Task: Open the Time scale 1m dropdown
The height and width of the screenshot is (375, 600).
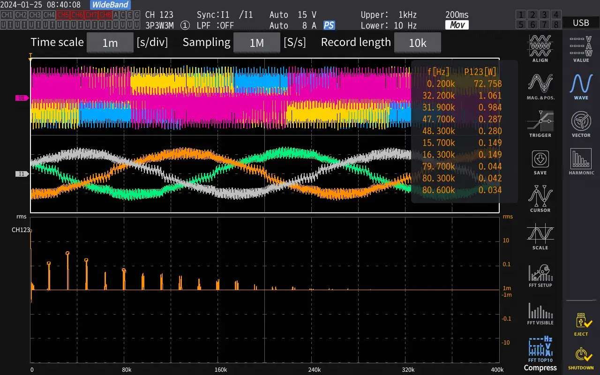Action: click(110, 42)
